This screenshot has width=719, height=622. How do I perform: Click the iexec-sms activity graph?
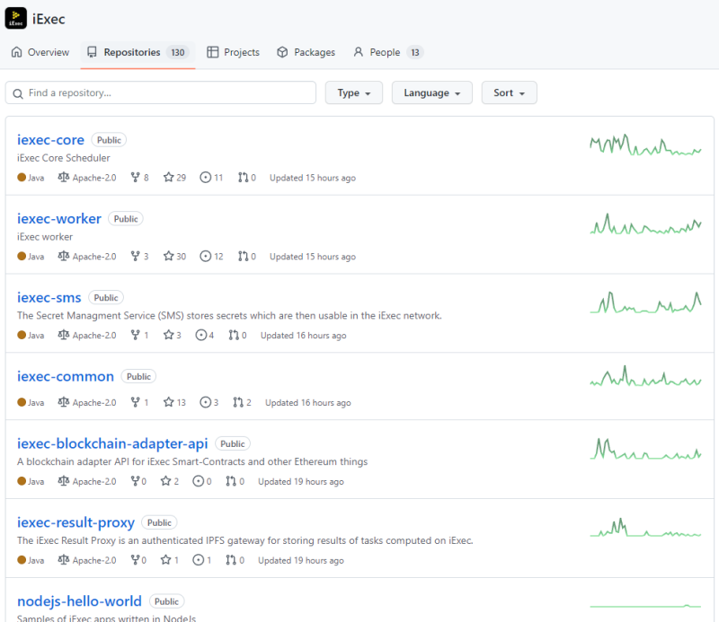click(645, 302)
